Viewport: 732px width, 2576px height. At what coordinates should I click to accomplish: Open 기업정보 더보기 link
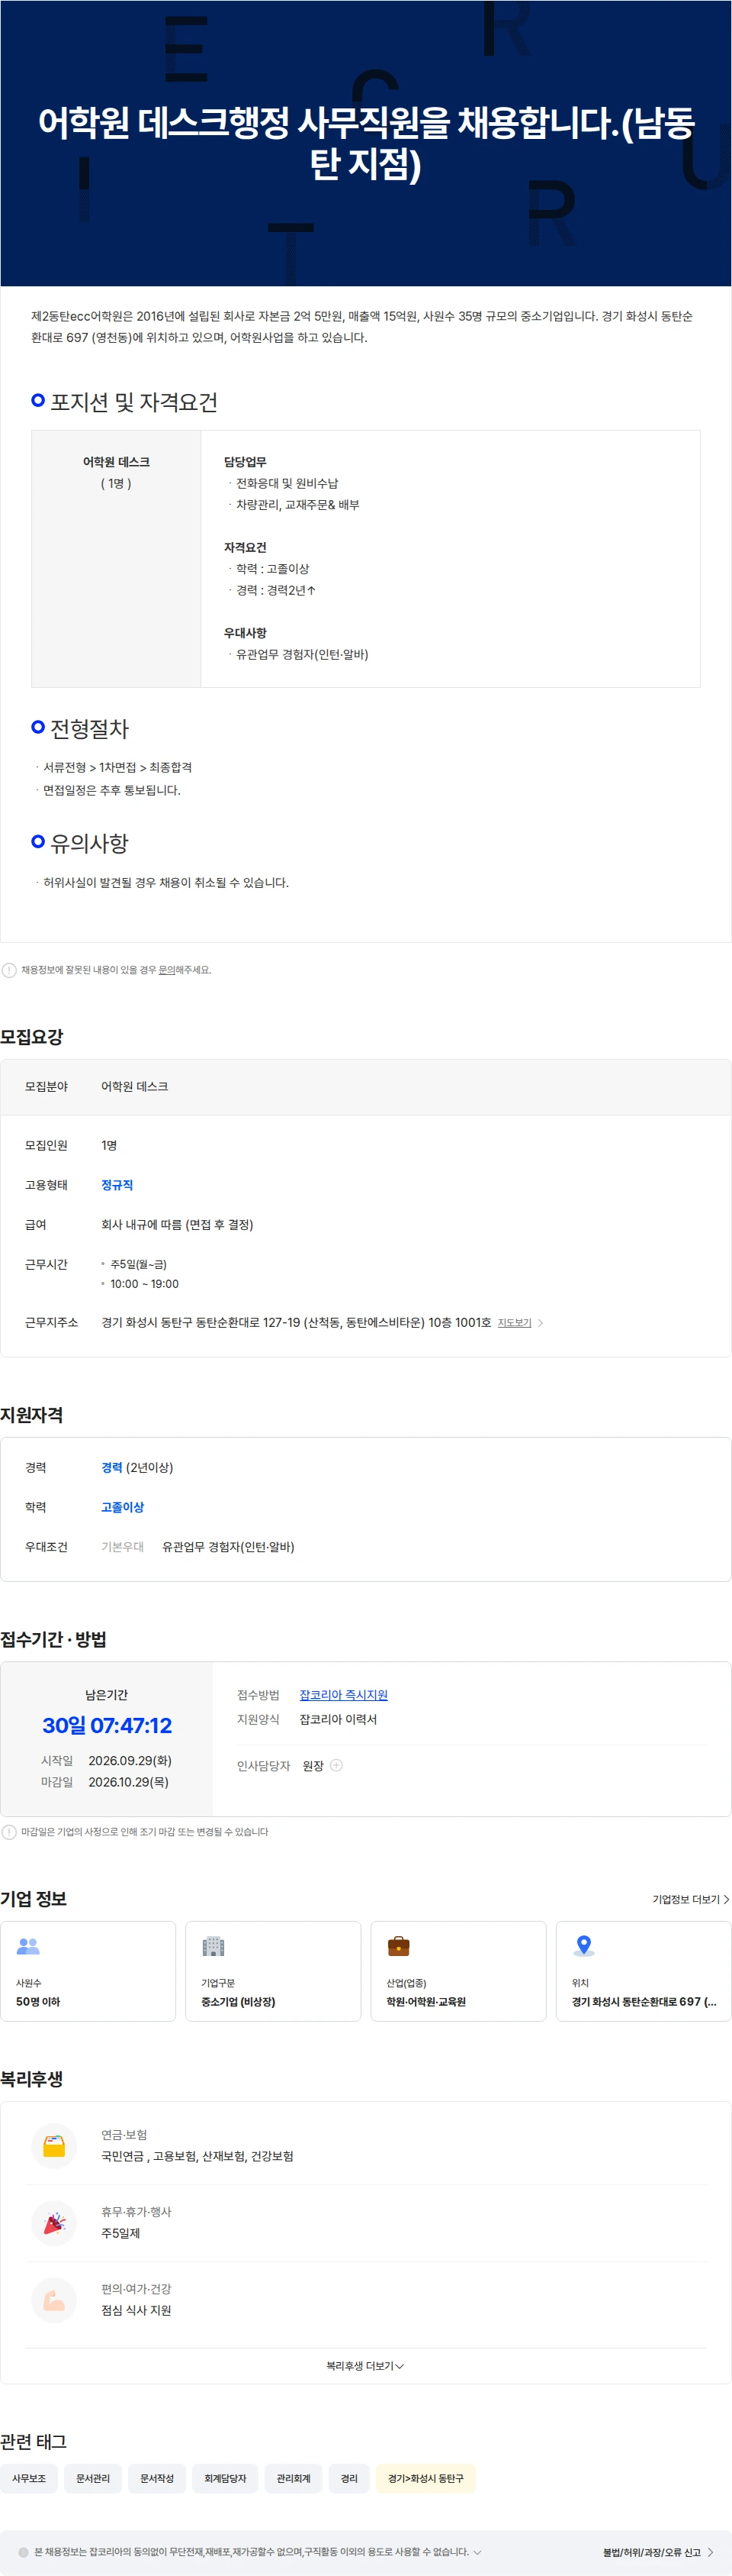690,1899
